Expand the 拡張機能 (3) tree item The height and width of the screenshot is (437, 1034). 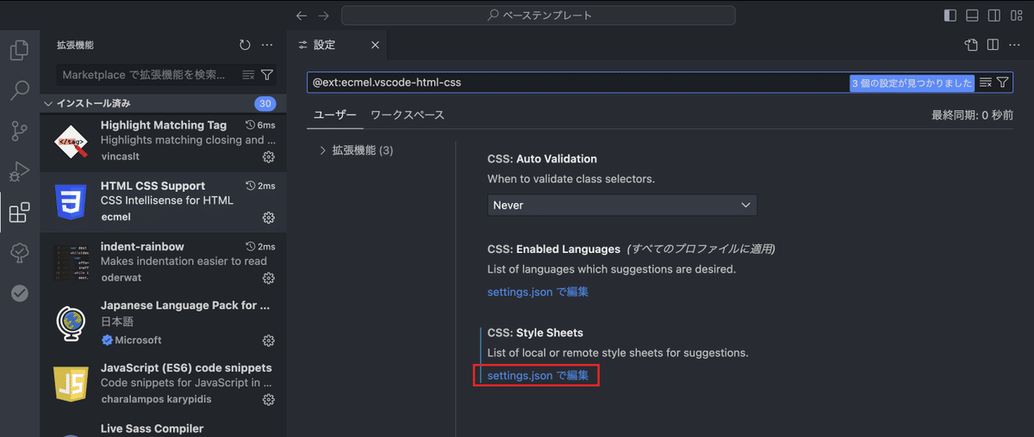[x=358, y=151]
